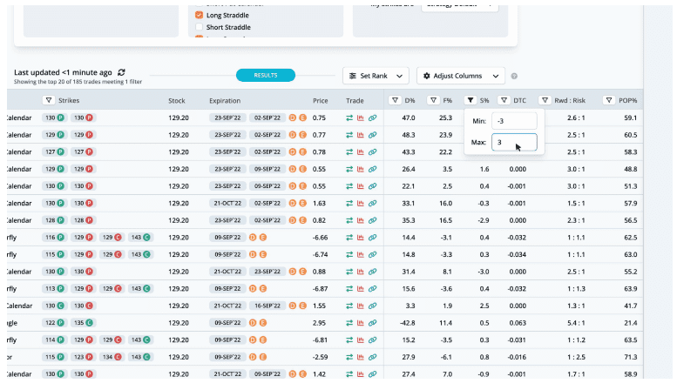The width and height of the screenshot is (677, 390).
Task: Uncheck the Long Straddle checkbox
Action: [x=200, y=15]
